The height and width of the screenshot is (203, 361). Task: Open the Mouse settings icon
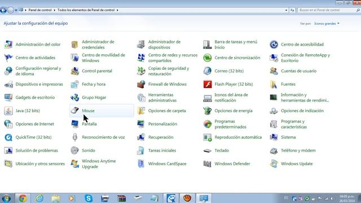click(74, 111)
